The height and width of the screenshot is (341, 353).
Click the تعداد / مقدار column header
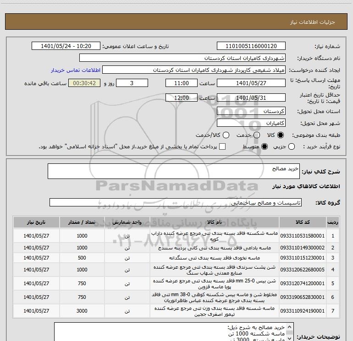pos(82,222)
